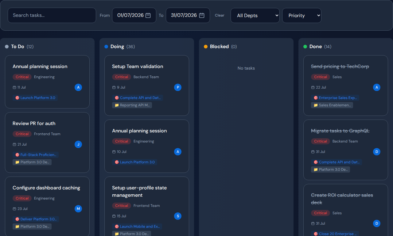Open Full-Stack Proficien… goal tag
393x236 pixels.
(x=36, y=155)
